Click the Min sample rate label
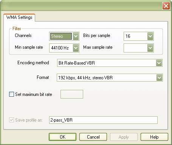The image size is (172, 145). 29,47
